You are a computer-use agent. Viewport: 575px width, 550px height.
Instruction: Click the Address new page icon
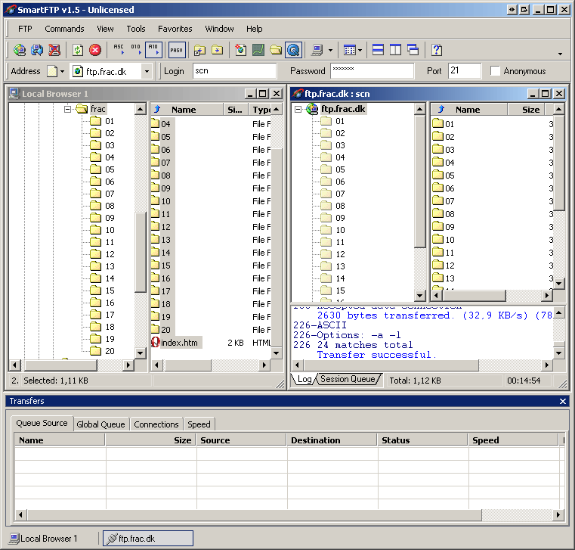tap(52, 71)
